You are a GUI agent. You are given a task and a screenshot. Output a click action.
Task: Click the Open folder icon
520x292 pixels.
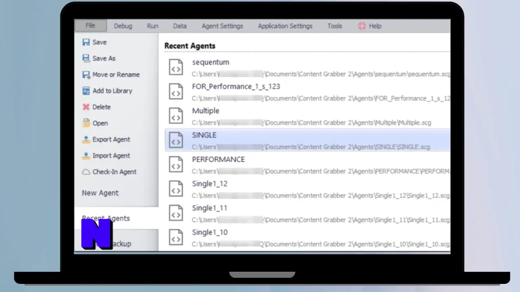(86, 123)
